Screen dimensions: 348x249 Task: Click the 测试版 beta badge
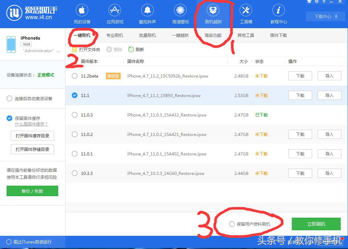point(113,76)
